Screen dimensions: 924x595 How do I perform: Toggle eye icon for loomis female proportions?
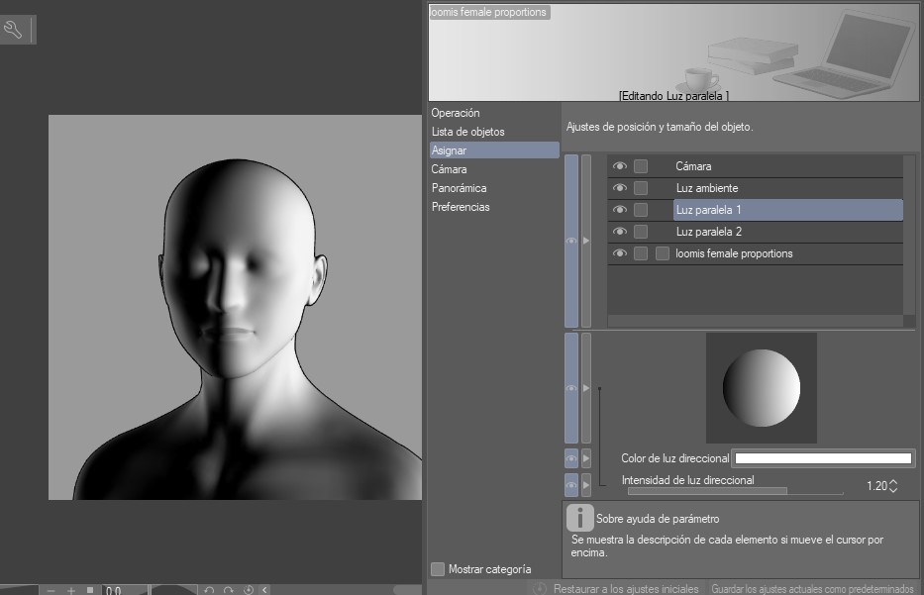click(x=620, y=253)
